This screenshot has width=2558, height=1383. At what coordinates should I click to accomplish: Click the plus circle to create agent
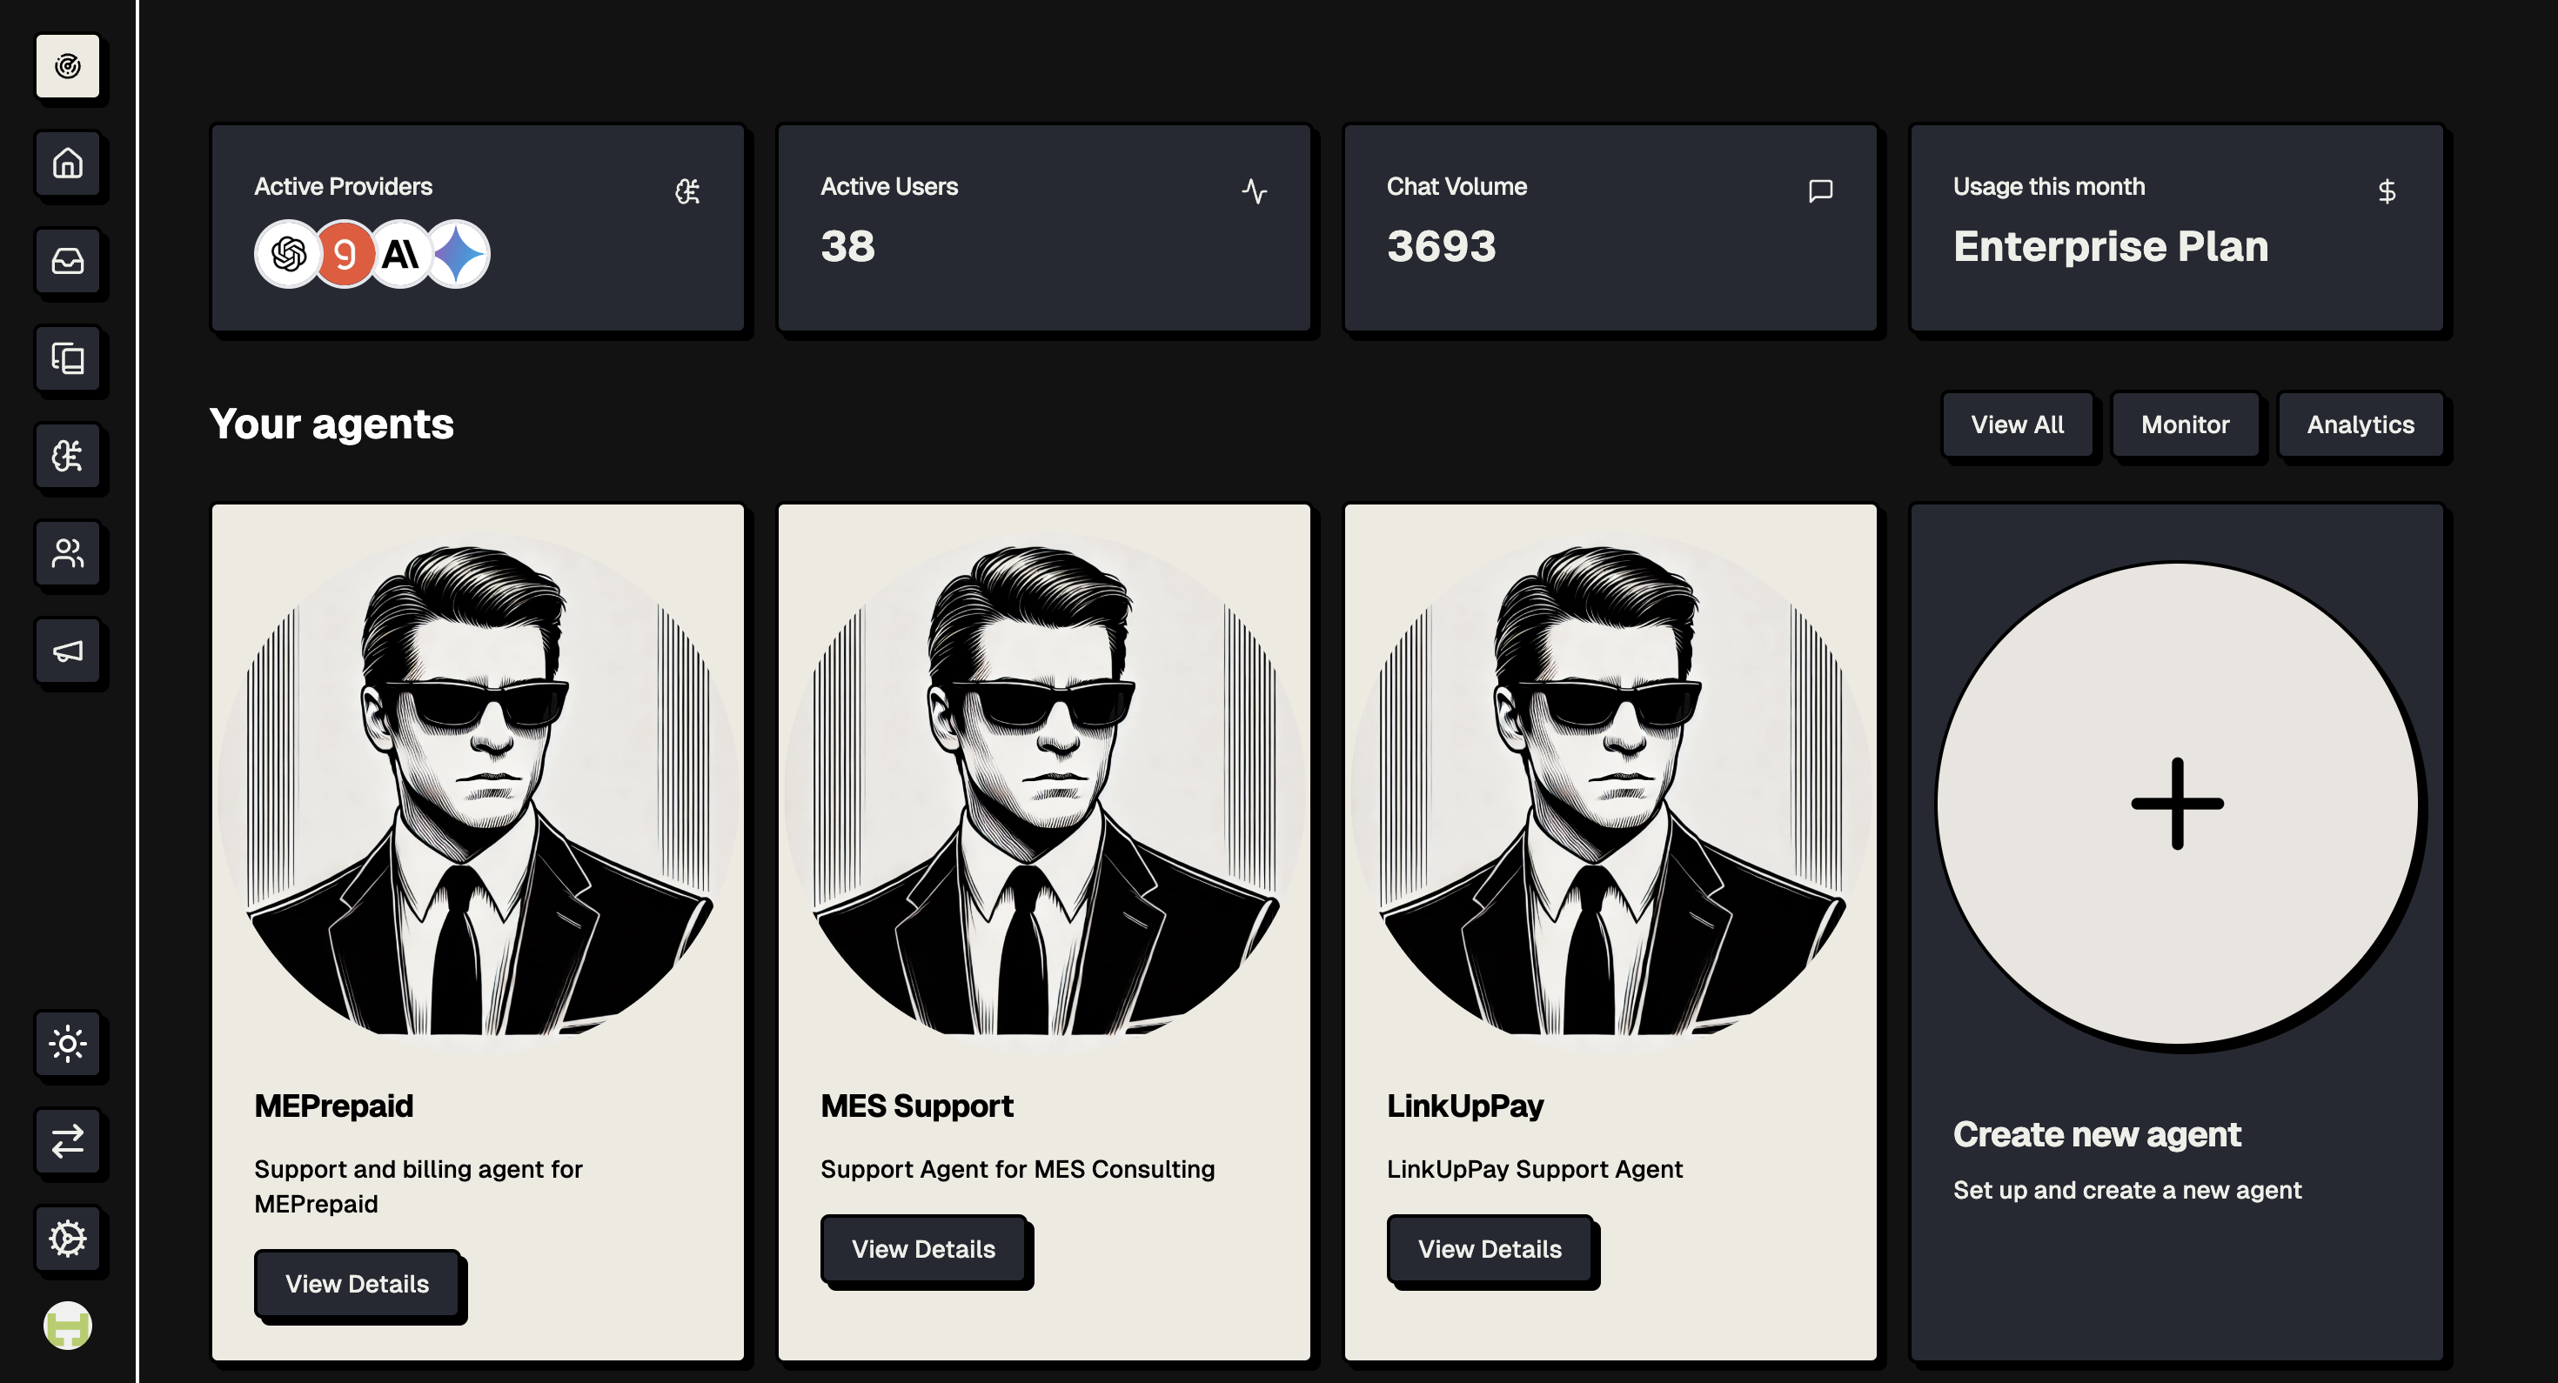coord(2177,803)
